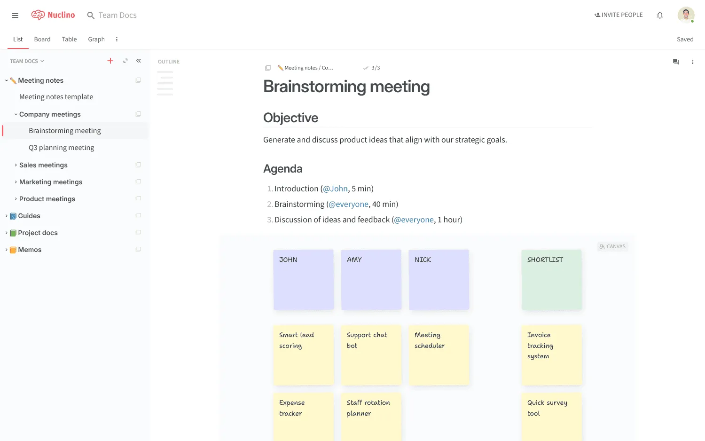Click the collection icon beside Memos

coord(138,250)
